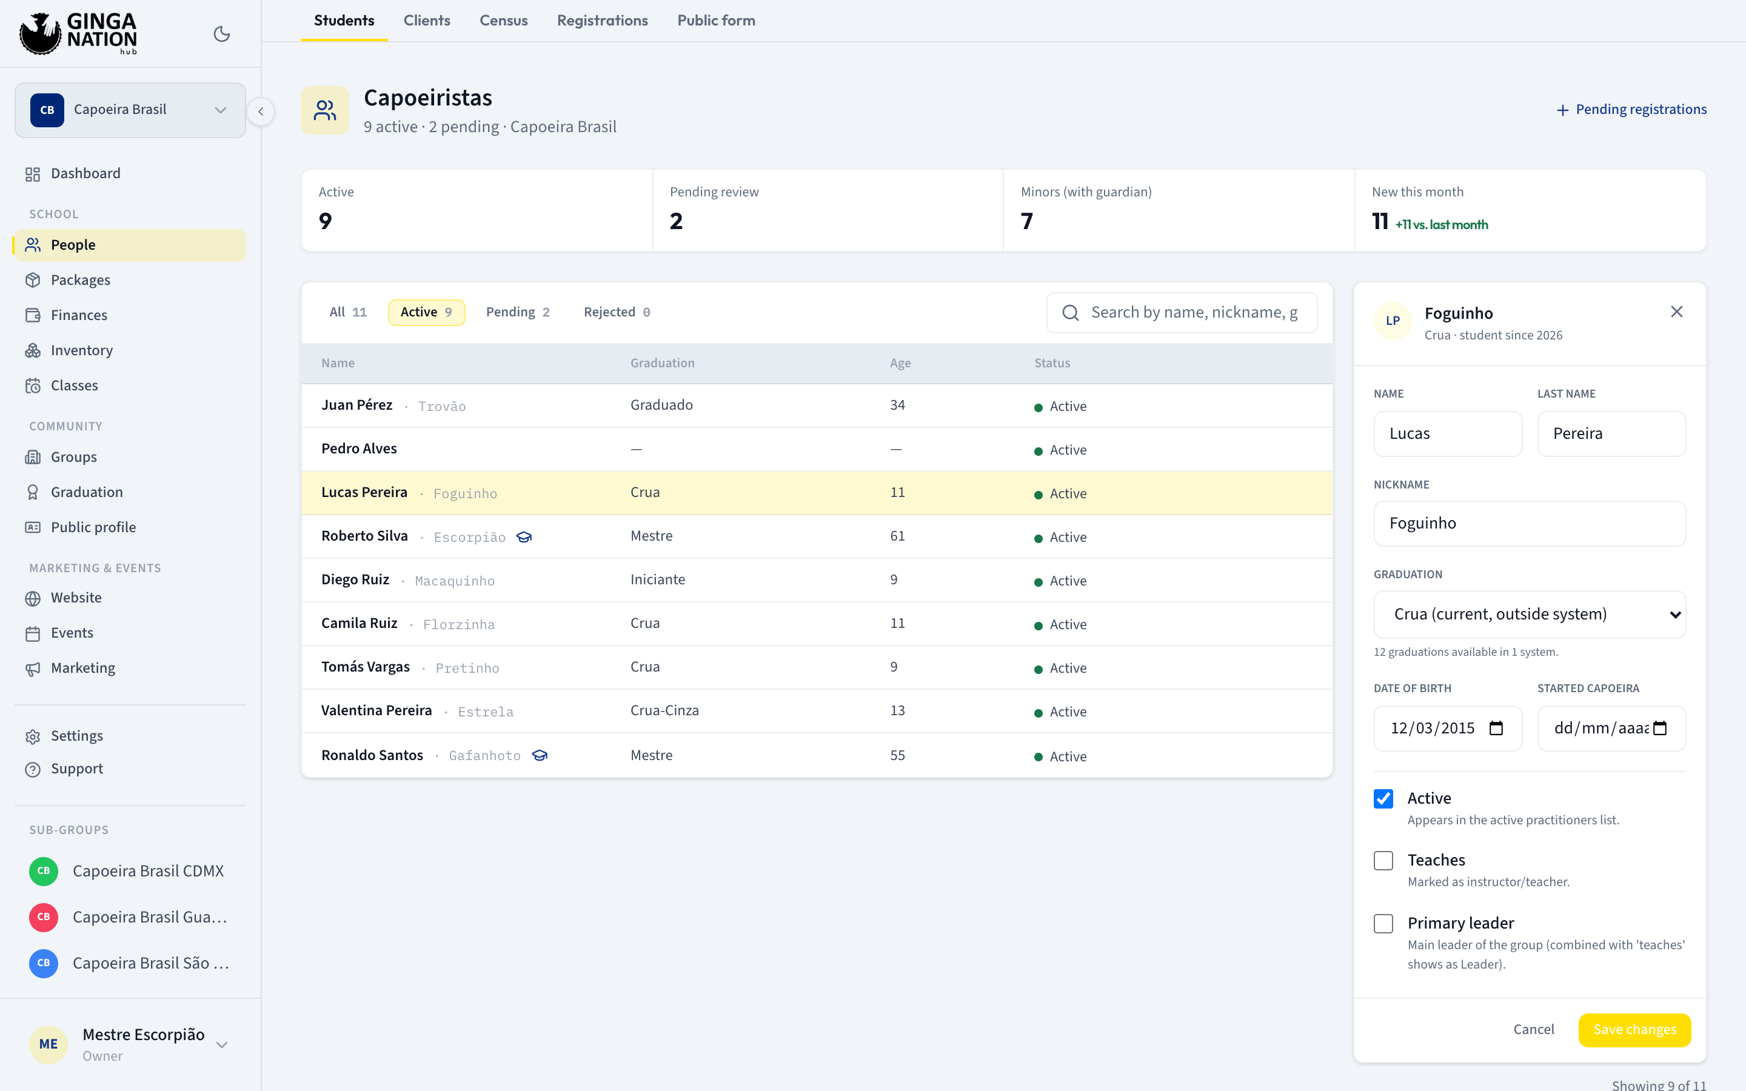This screenshot has height=1091, width=1746.
Task: Open Settings page
Action: (x=130, y=736)
